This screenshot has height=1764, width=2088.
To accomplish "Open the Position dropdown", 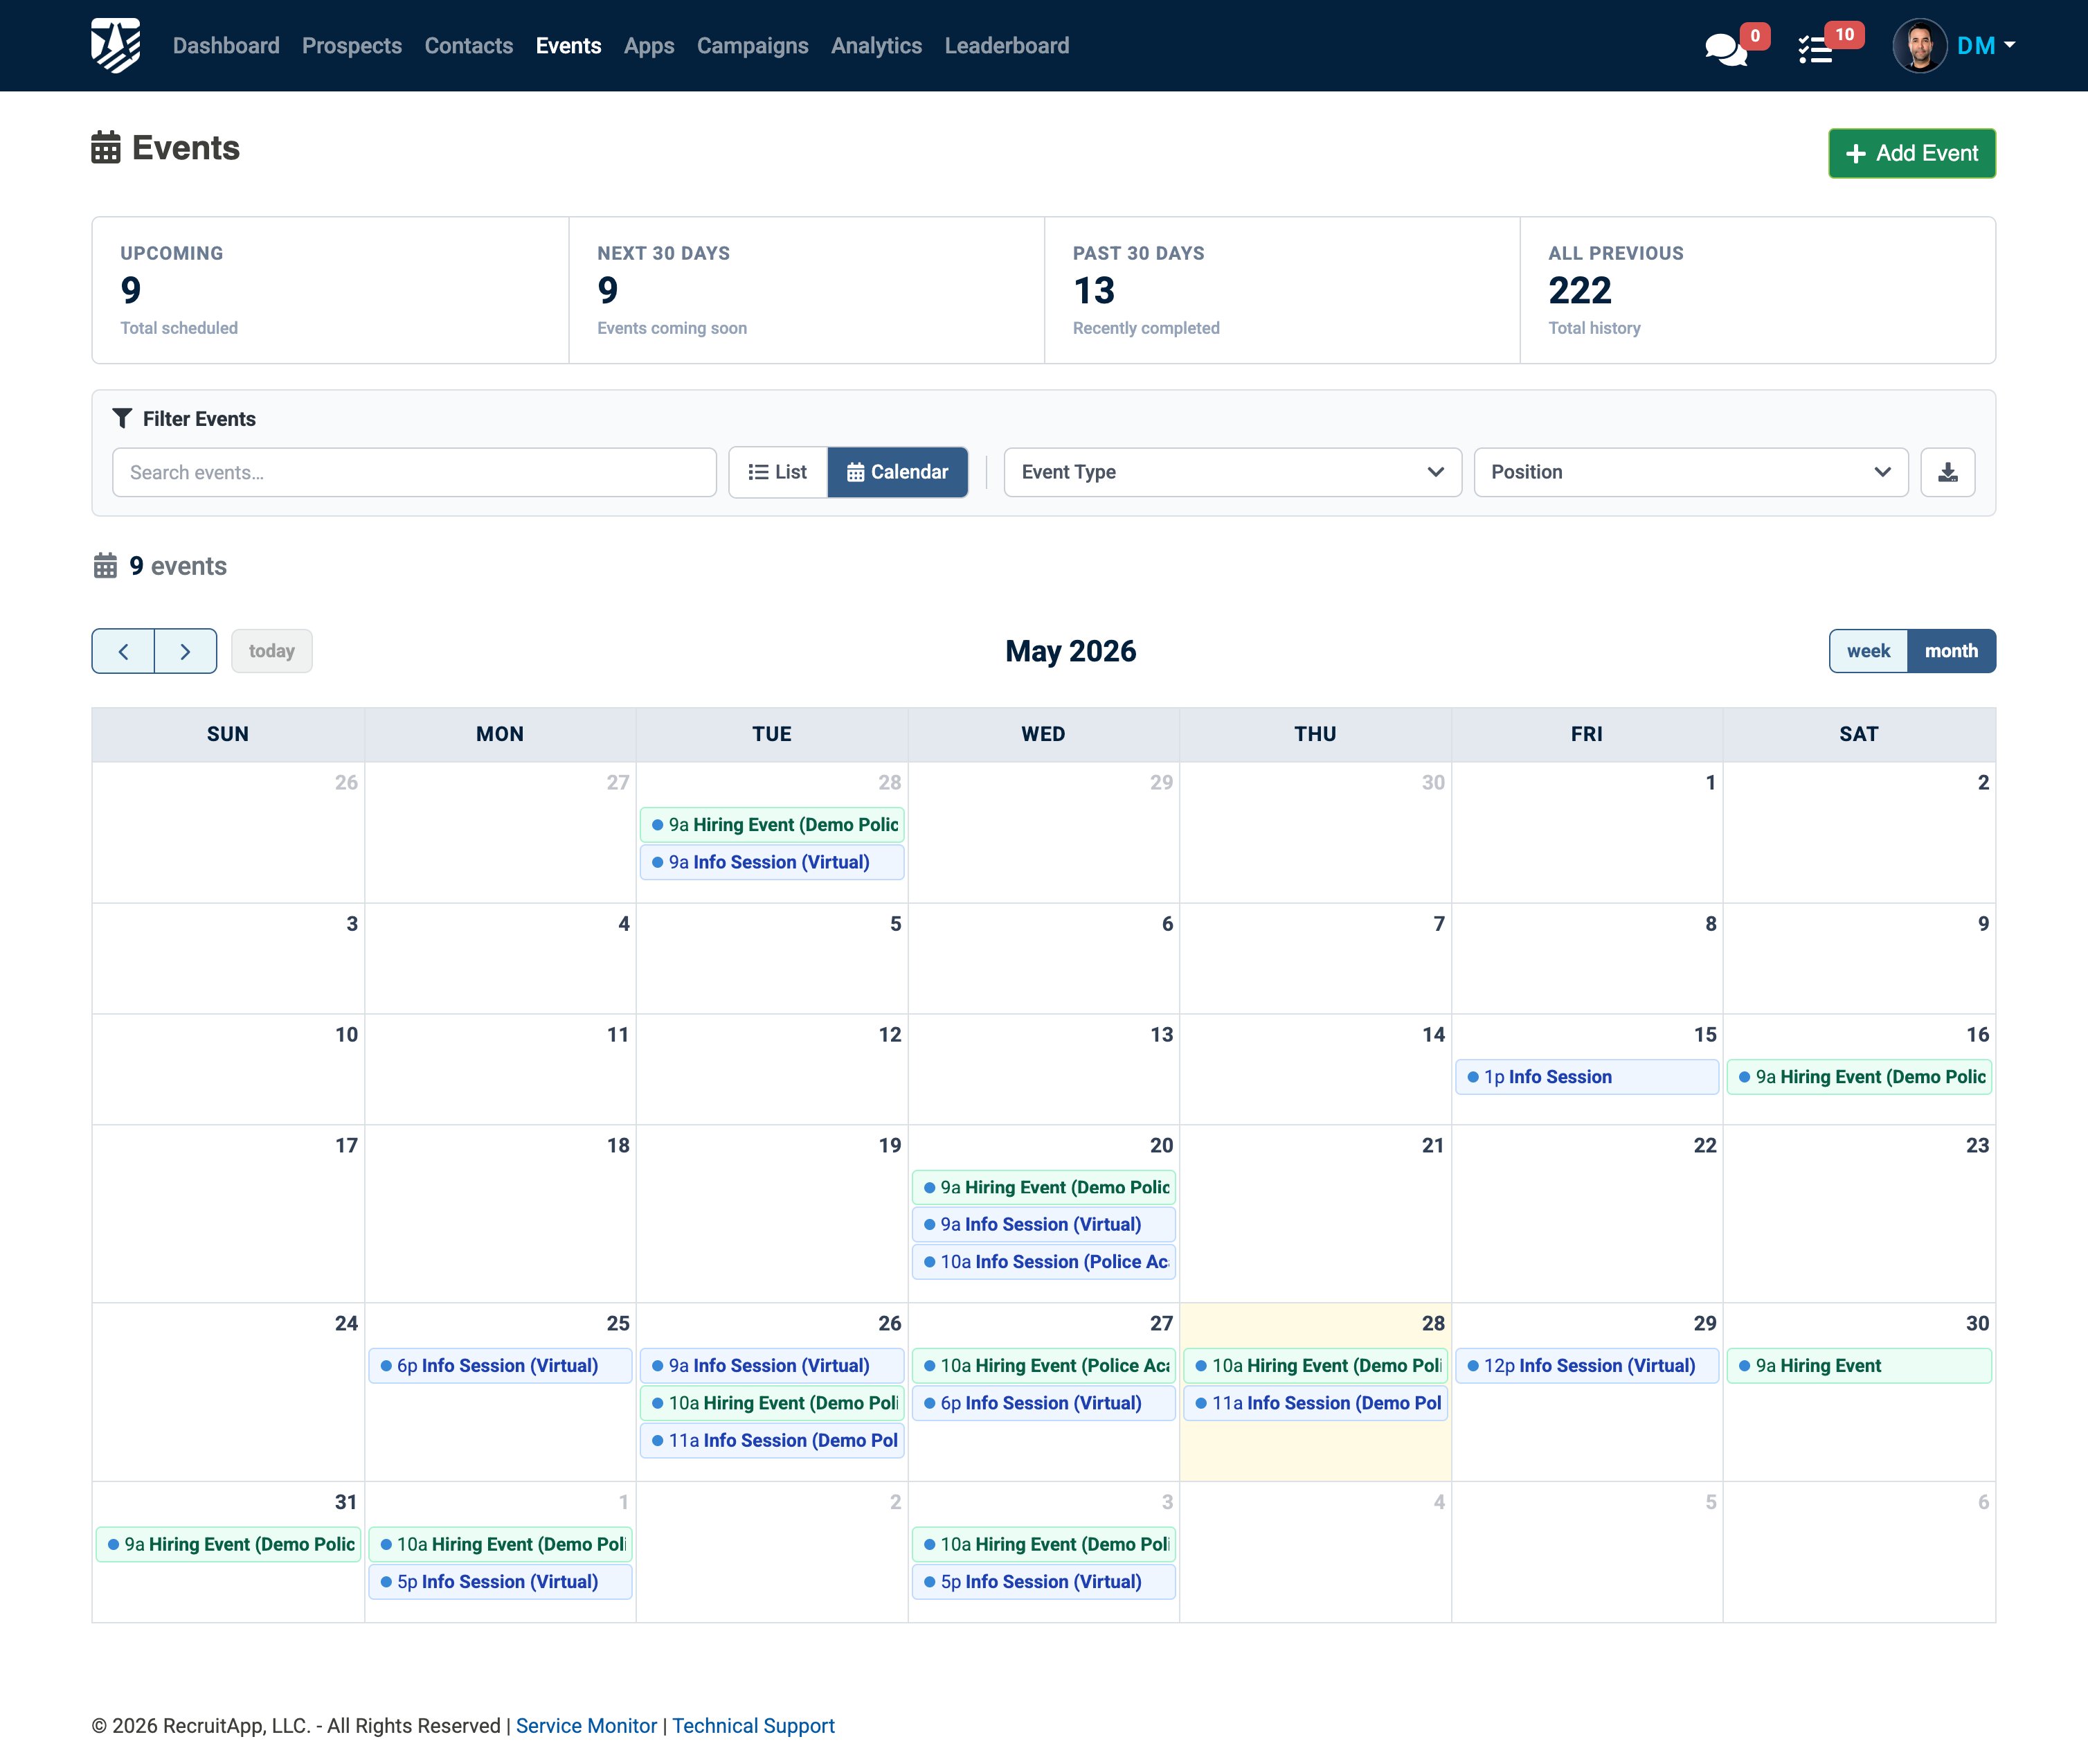I will [x=1690, y=472].
